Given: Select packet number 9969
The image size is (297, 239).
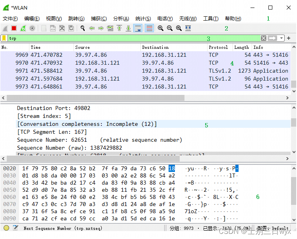Looking at the screenshot, I should tap(146, 55).
